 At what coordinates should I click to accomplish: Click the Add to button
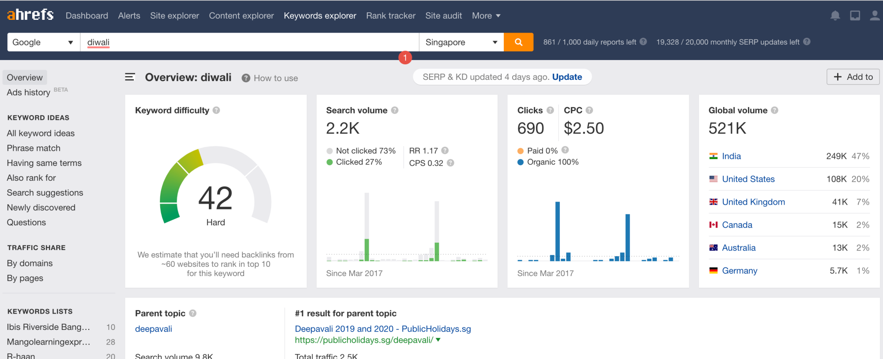(853, 77)
